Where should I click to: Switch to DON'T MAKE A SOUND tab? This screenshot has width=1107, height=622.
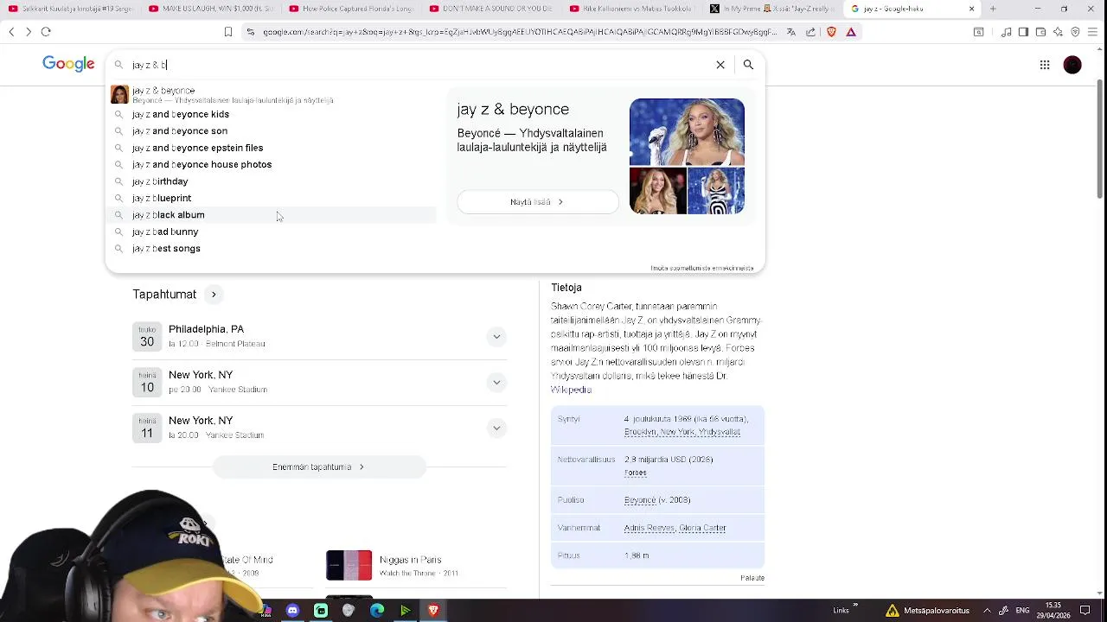[x=490, y=9]
